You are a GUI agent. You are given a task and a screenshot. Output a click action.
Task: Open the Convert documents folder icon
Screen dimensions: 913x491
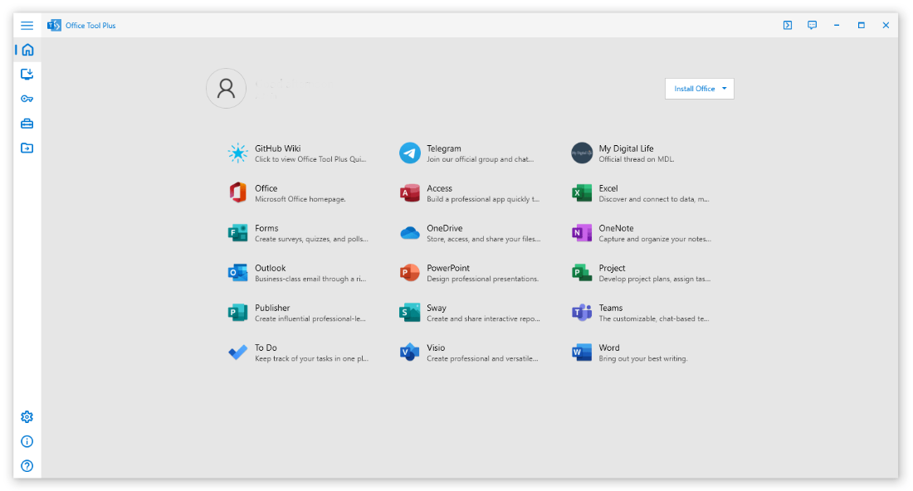point(27,148)
